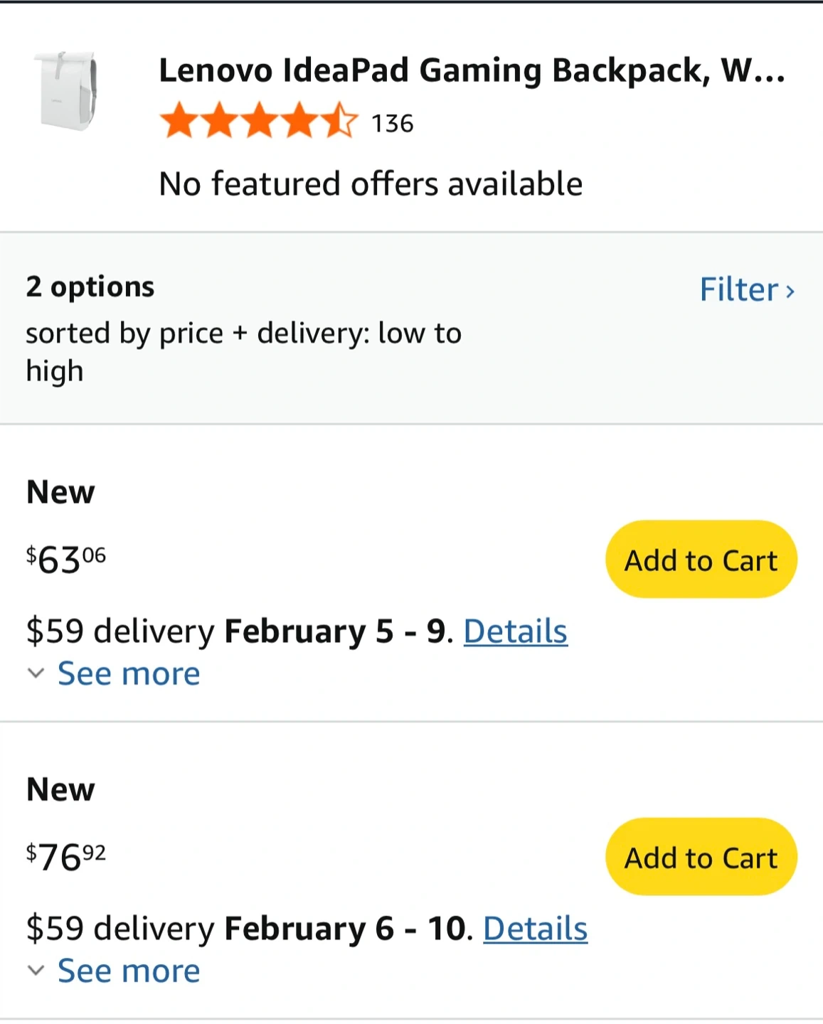Image resolution: width=823 pixels, height=1024 pixels.
Task: Tap the white backpack product thumbnail
Action: click(65, 91)
